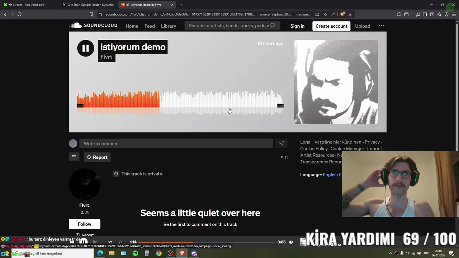Change language via English dropdown link

[332, 175]
